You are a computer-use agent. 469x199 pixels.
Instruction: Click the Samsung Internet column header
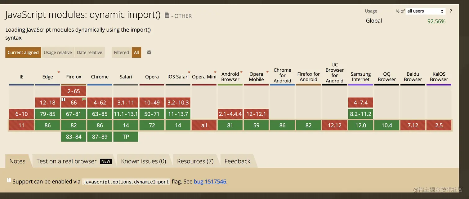coord(361,77)
